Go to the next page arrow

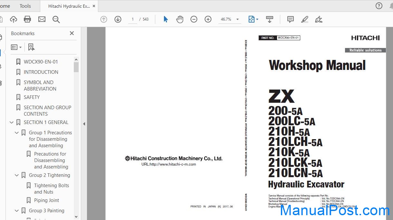[x=118, y=19]
